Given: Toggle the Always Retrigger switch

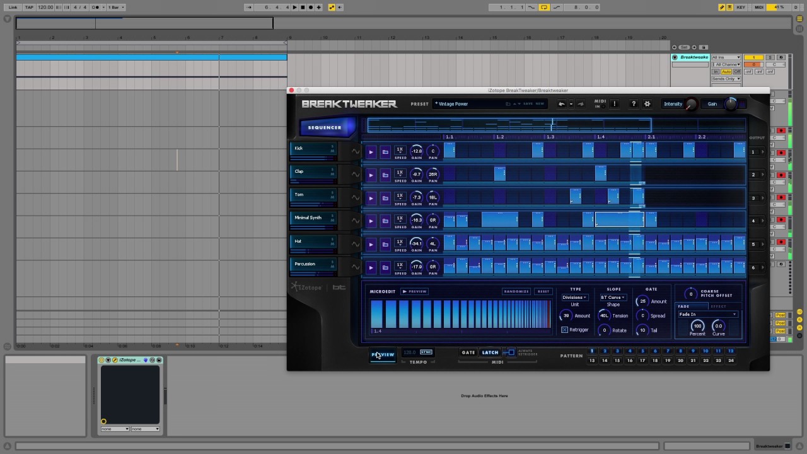Looking at the screenshot, I should (511, 352).
